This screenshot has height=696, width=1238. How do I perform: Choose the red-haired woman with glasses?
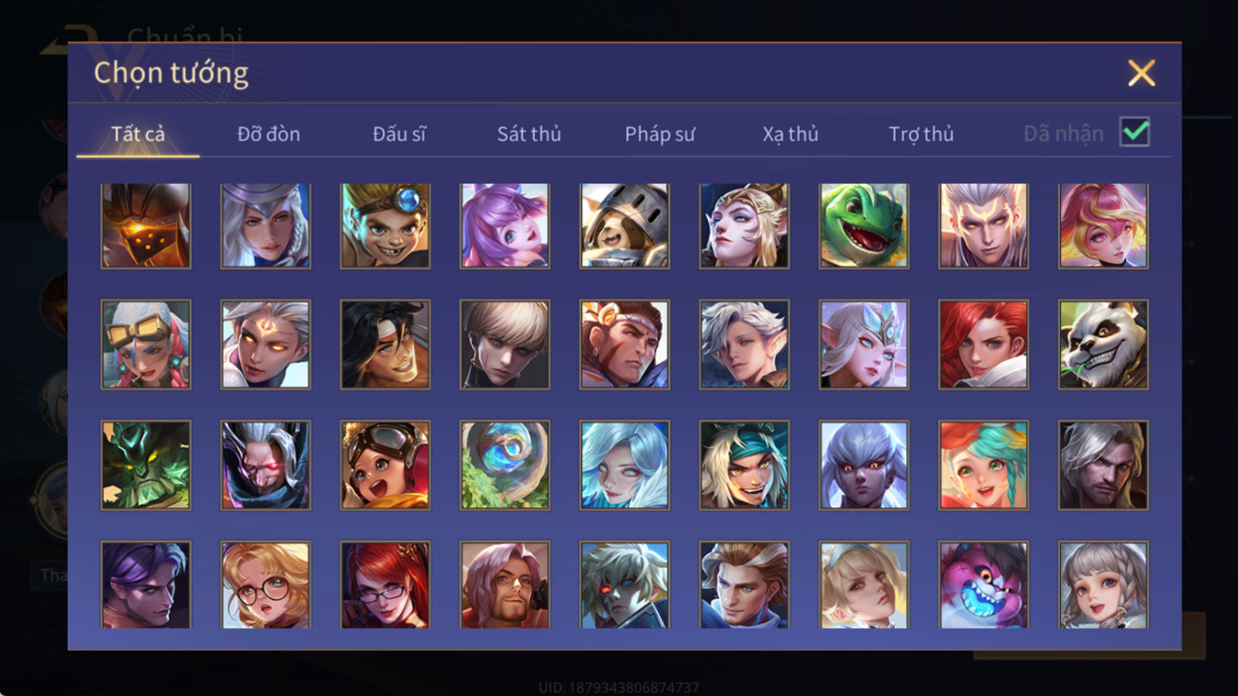point(385,585)
